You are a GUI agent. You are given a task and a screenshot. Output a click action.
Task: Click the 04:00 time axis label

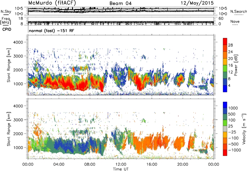(59, 165)
